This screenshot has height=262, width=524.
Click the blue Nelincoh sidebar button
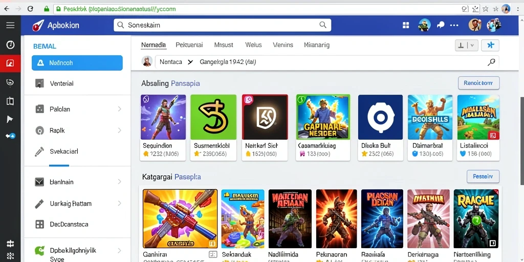(77, 63)
